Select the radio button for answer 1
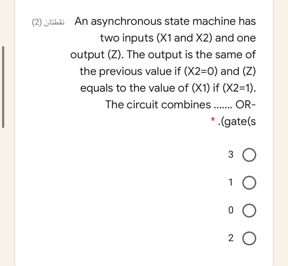 (250, 182)
